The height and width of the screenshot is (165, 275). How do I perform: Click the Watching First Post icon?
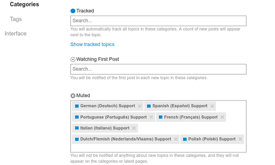73,60
